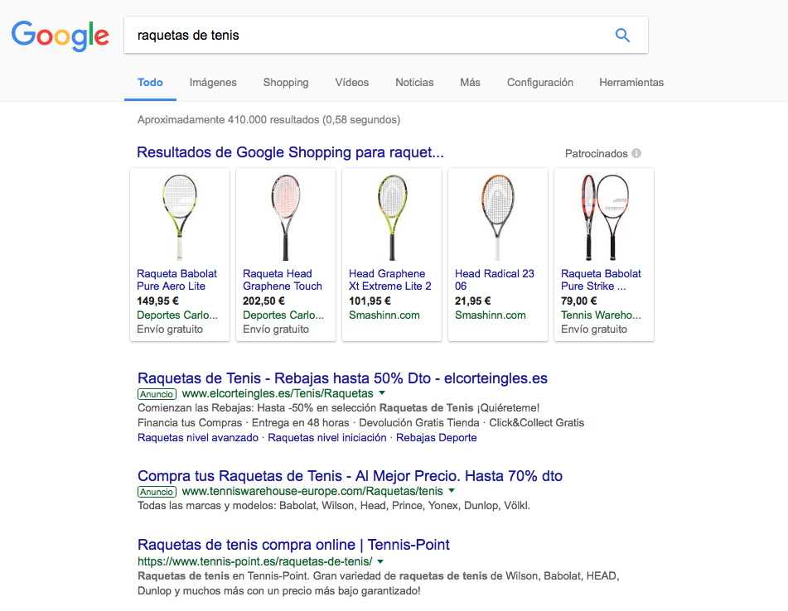The width and height of the screenshot is (788, 611).
Task: Open the Más menu
Action: [470, 83]
